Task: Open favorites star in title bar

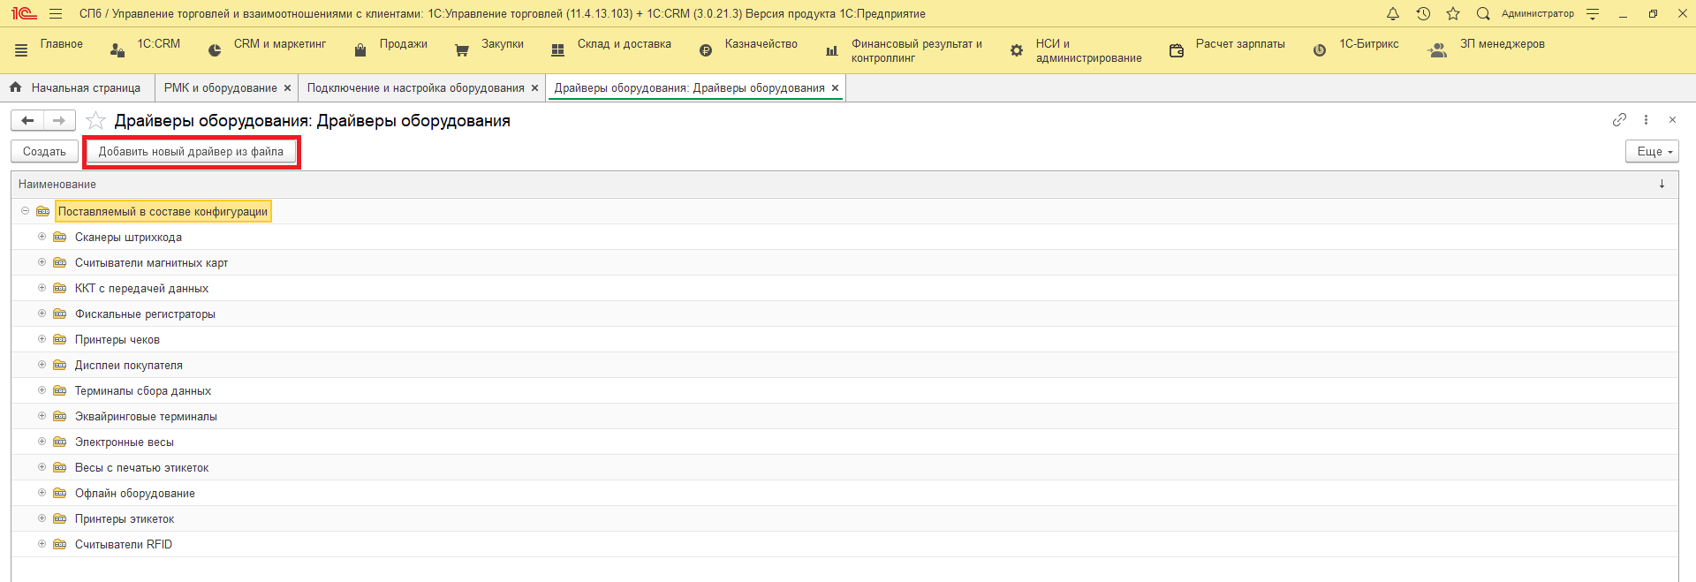Action: coord(1453,14)
